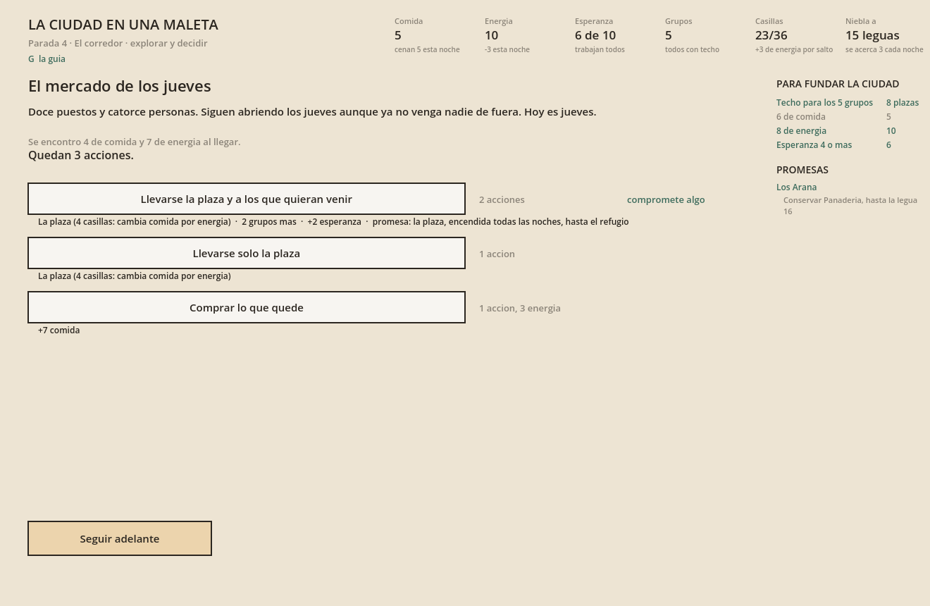
Task: Pick 'Comprar lo que quede' action
Action: pyautogui.click(x=247, y=307)
